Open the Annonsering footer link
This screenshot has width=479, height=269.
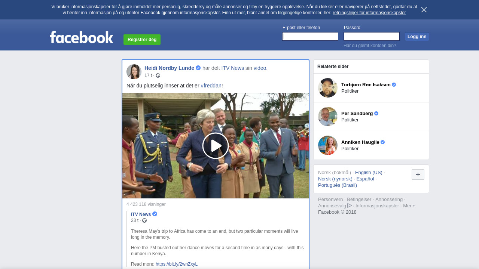click(389, 200)
